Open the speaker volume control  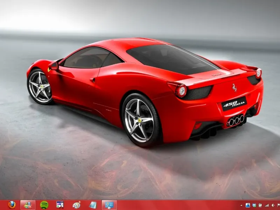point(273,205)
